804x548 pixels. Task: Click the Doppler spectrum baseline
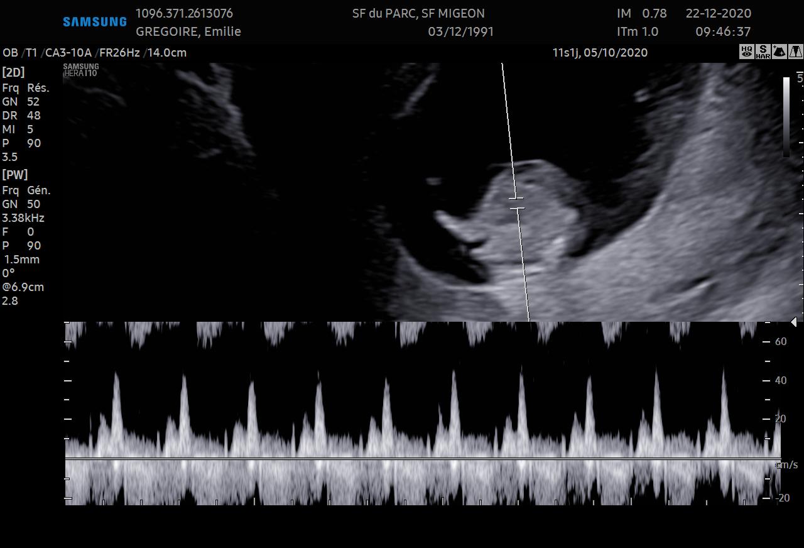click(421, 459)
